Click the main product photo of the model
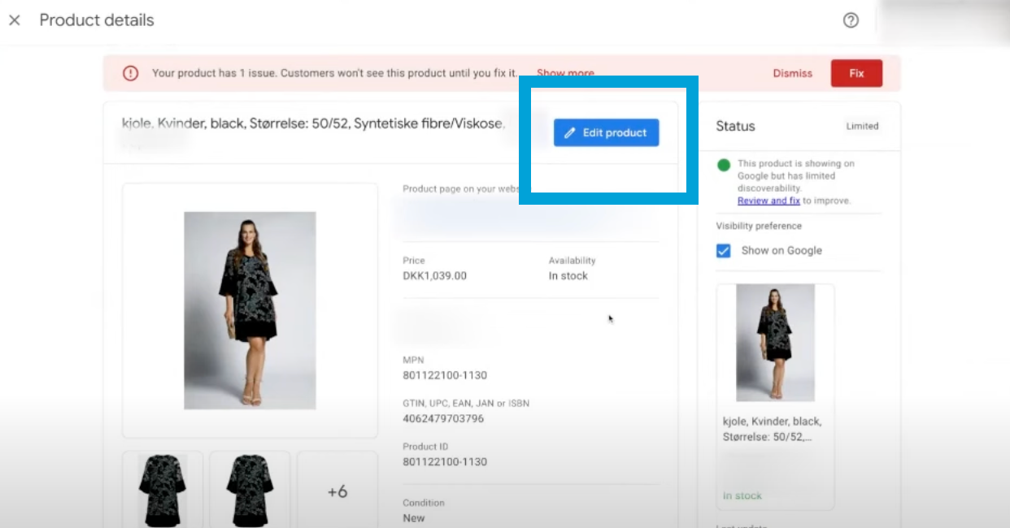The width and height of the screenshot is (1010, 528). point(249,311)
